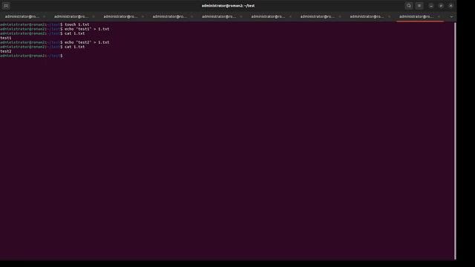
Task: Close the terminal window
Action: pos(451,6)
